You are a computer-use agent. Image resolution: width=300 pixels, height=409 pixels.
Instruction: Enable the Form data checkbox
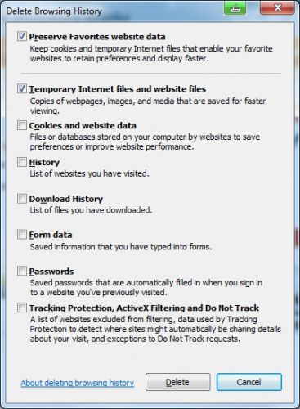pos(22,235)
